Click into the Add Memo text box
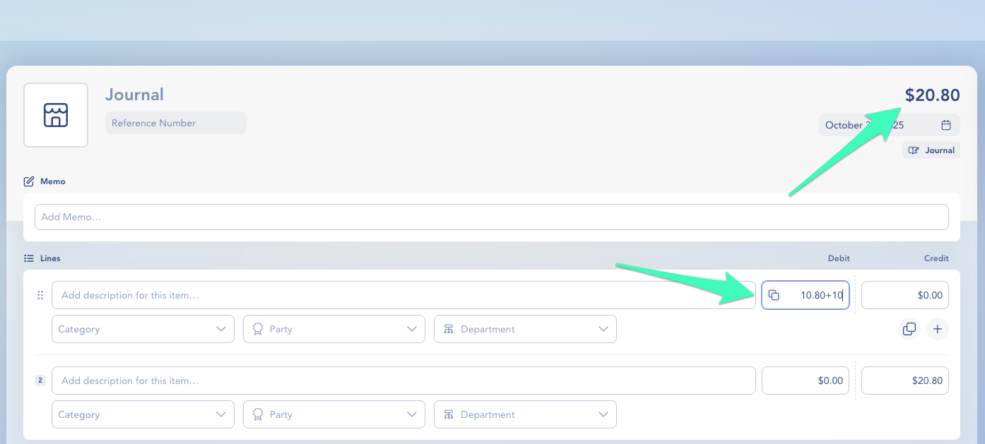The height and width of the screenshot is (444, 985). [491, 217]
